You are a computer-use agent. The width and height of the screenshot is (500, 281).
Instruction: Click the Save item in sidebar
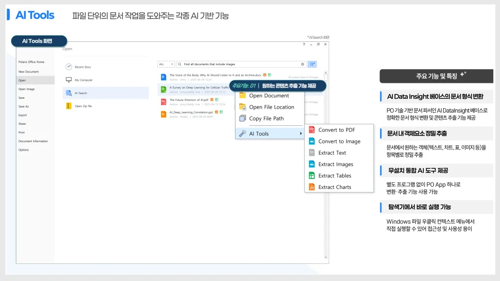click(x=21, y=98)
